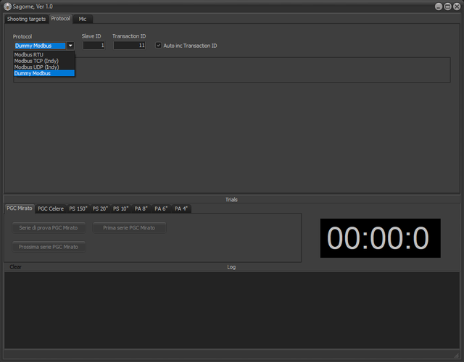The image size is (464, 362).
Task: Switch to the PA 6" tab
Action: [161, 209]
